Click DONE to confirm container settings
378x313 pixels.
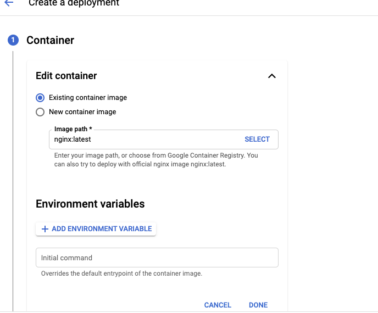click(x=258, y=305)
